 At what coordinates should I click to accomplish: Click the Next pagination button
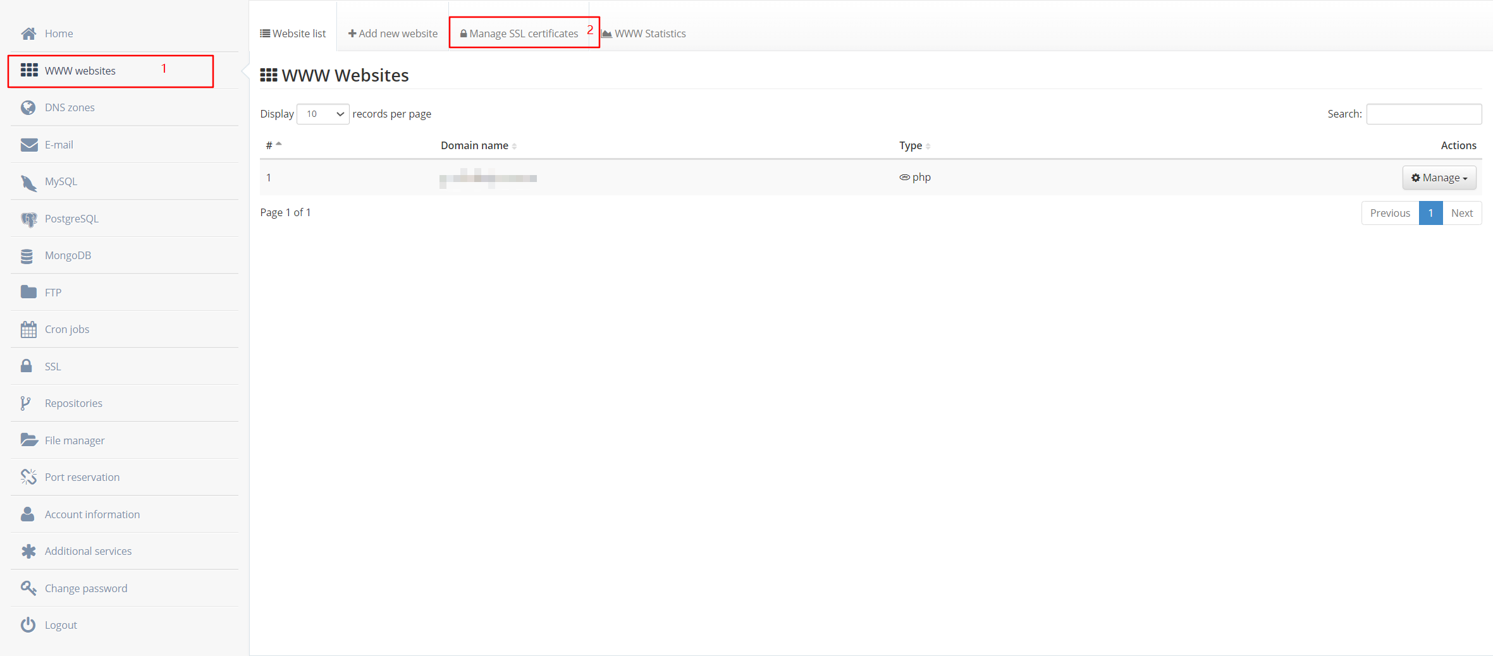[1462, 213]
